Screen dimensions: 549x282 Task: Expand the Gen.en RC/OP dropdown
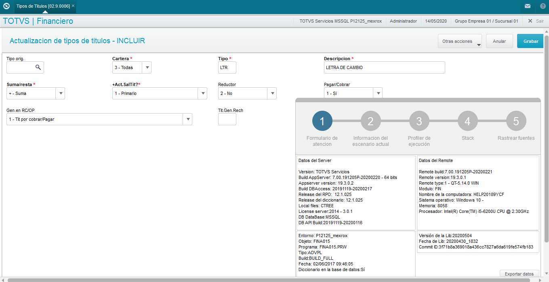point(187,119)
